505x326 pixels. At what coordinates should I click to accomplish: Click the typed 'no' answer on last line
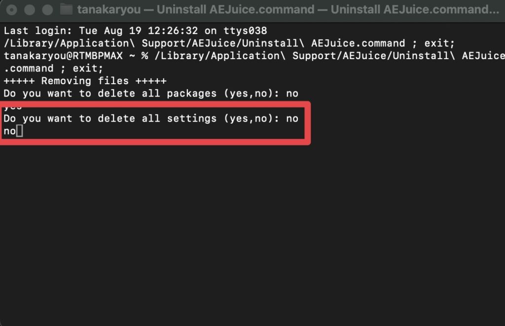pyautogui.click(x=10, y=131)
